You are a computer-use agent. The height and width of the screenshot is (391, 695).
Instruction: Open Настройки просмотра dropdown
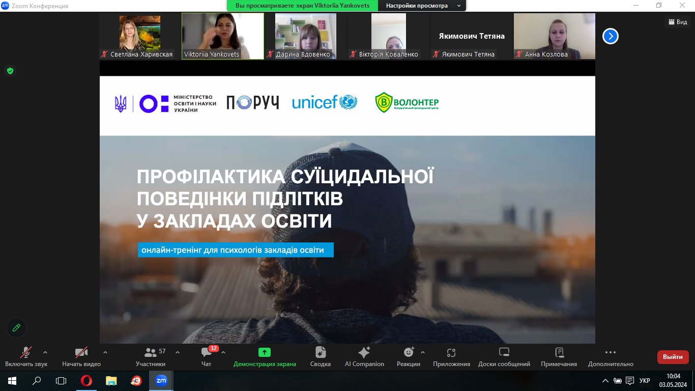coord(423,6)
